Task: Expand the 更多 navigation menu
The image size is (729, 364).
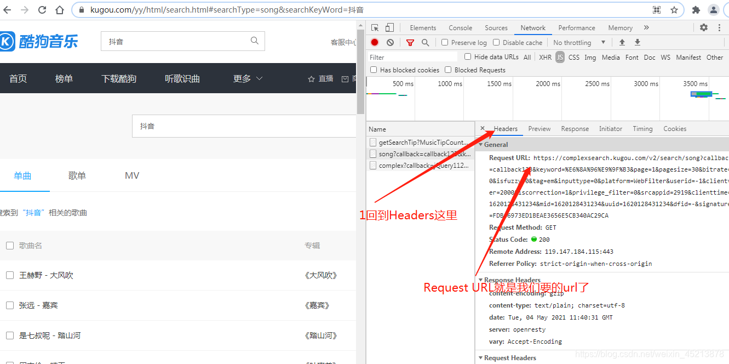Action: [x=248, y=78]
